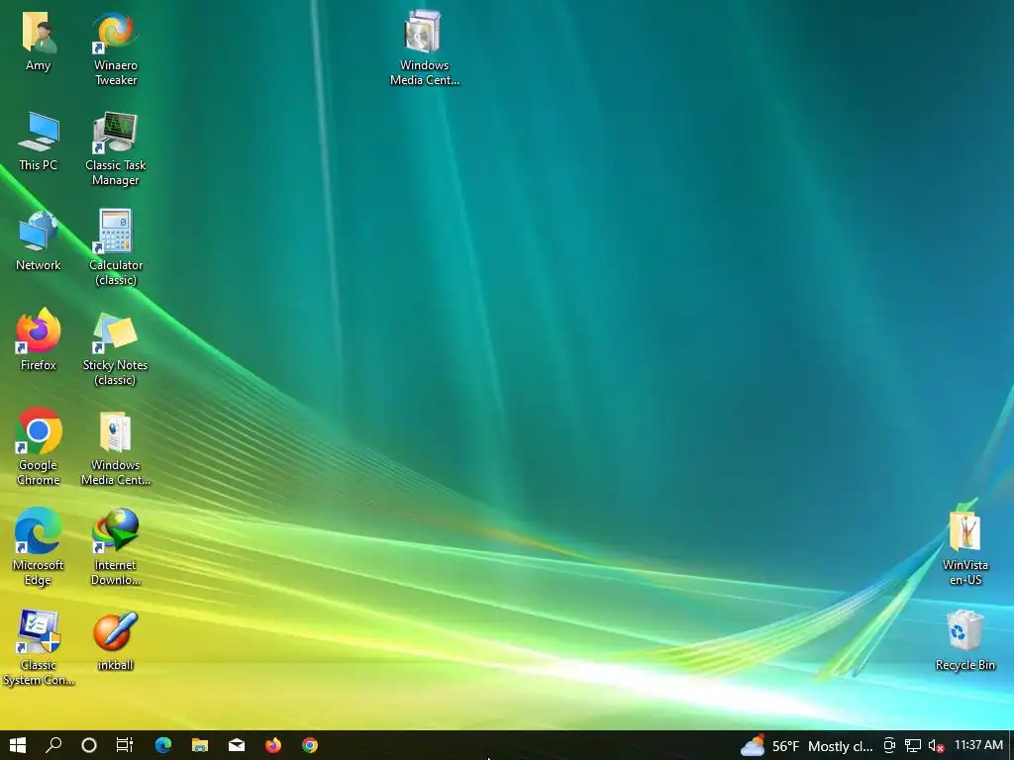Launch Firefox from the taskbar
The image size is (1014, 760).
(x=273, y=745)
